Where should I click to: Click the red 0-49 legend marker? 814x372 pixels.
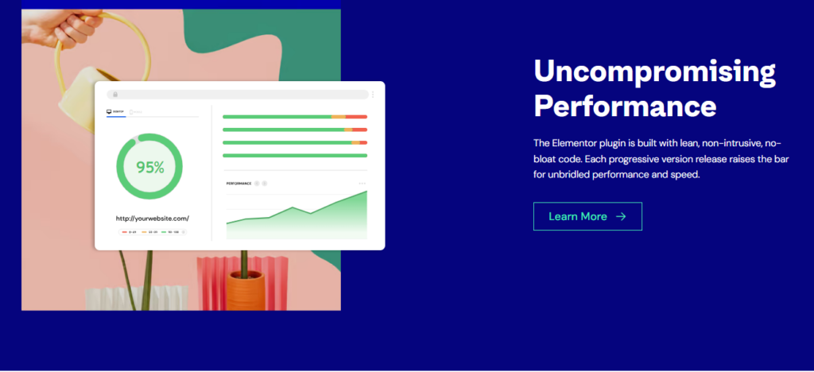click(125, 232)
